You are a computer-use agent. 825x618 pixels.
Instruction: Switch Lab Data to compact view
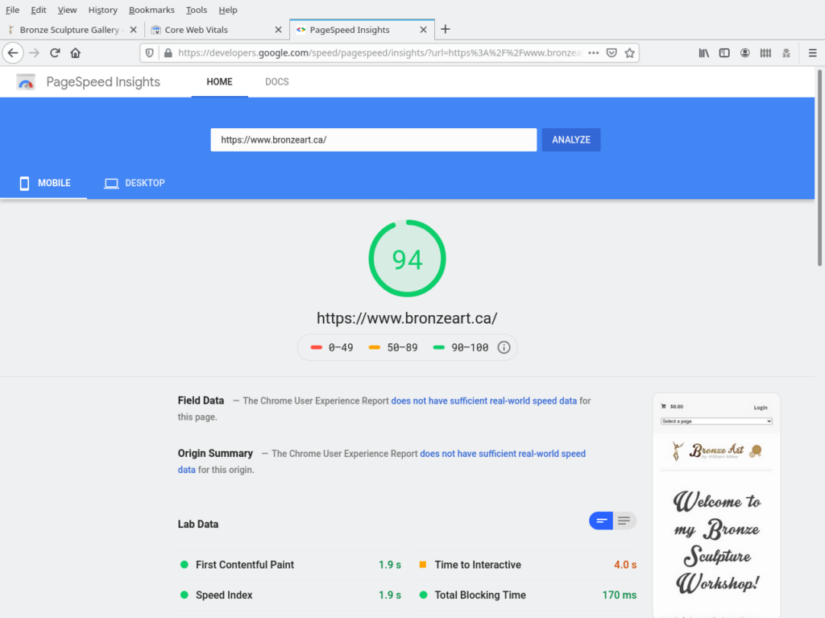[x=601, y=521]
